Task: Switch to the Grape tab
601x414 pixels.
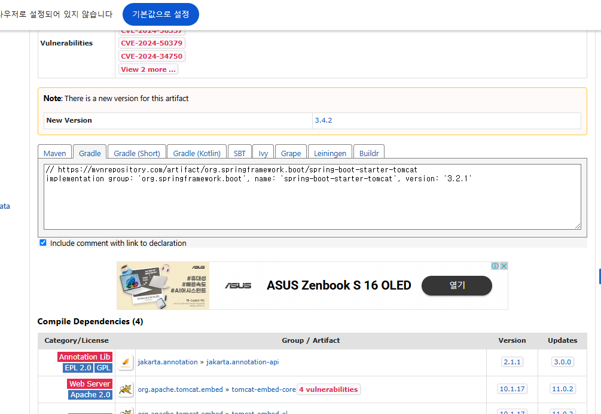Action: 291,153
